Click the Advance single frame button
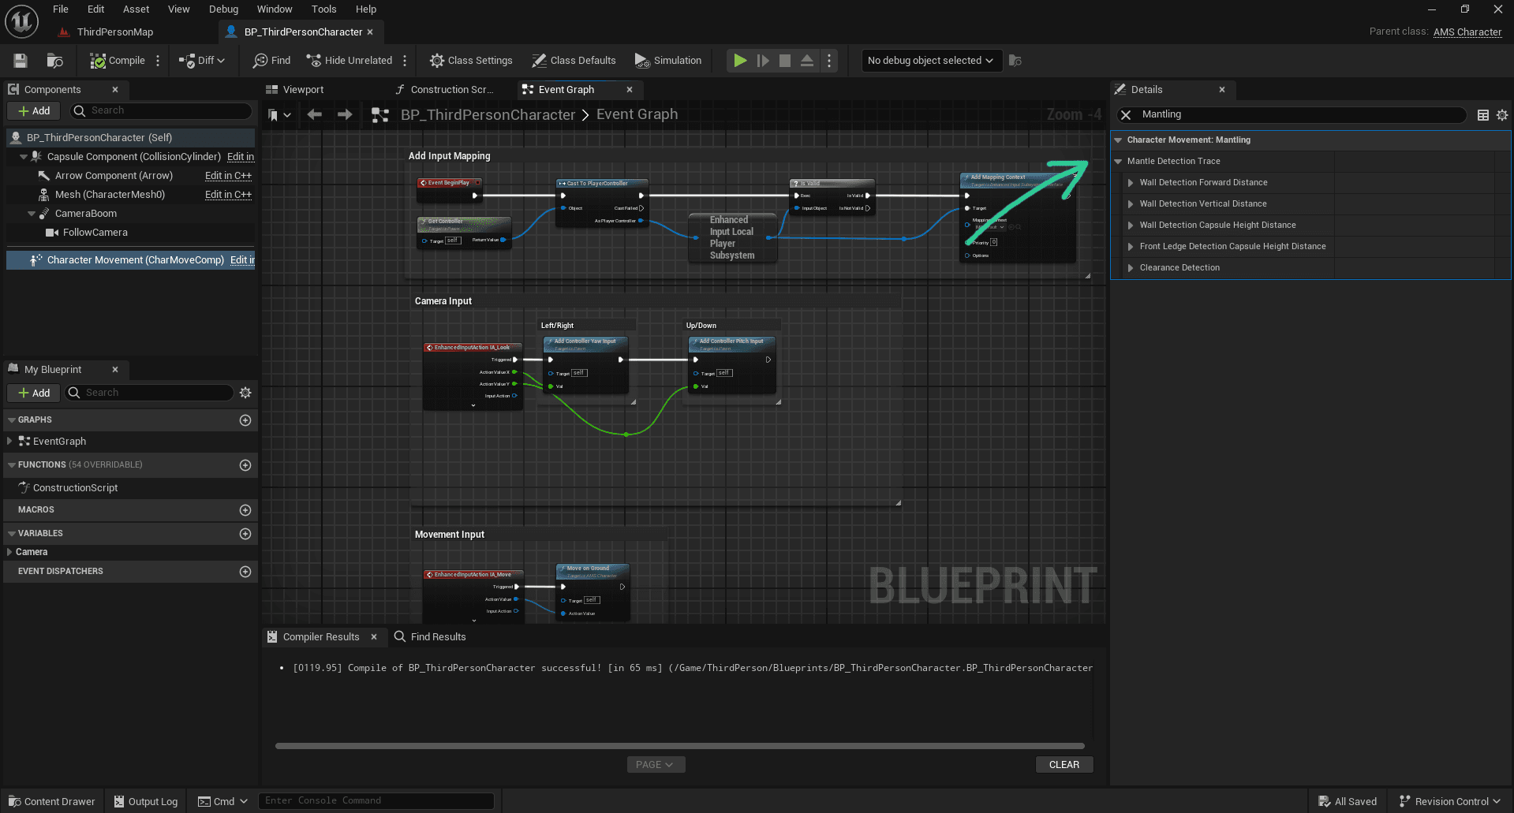 [763, 61]
